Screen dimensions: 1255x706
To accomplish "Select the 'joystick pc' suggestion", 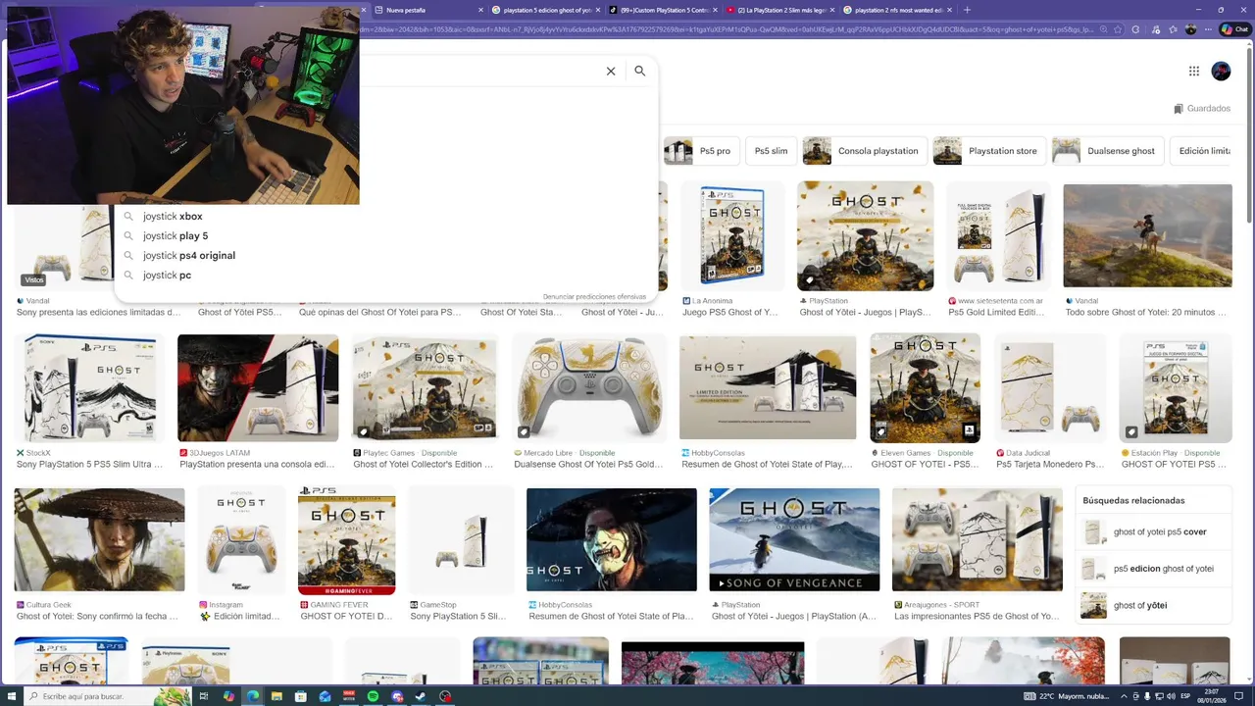I will [x=386, y=275].
